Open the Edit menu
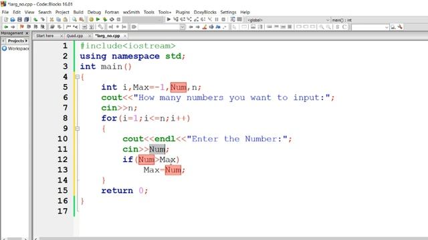The height and width of the screenshot is (240, 428). [17, 12]
